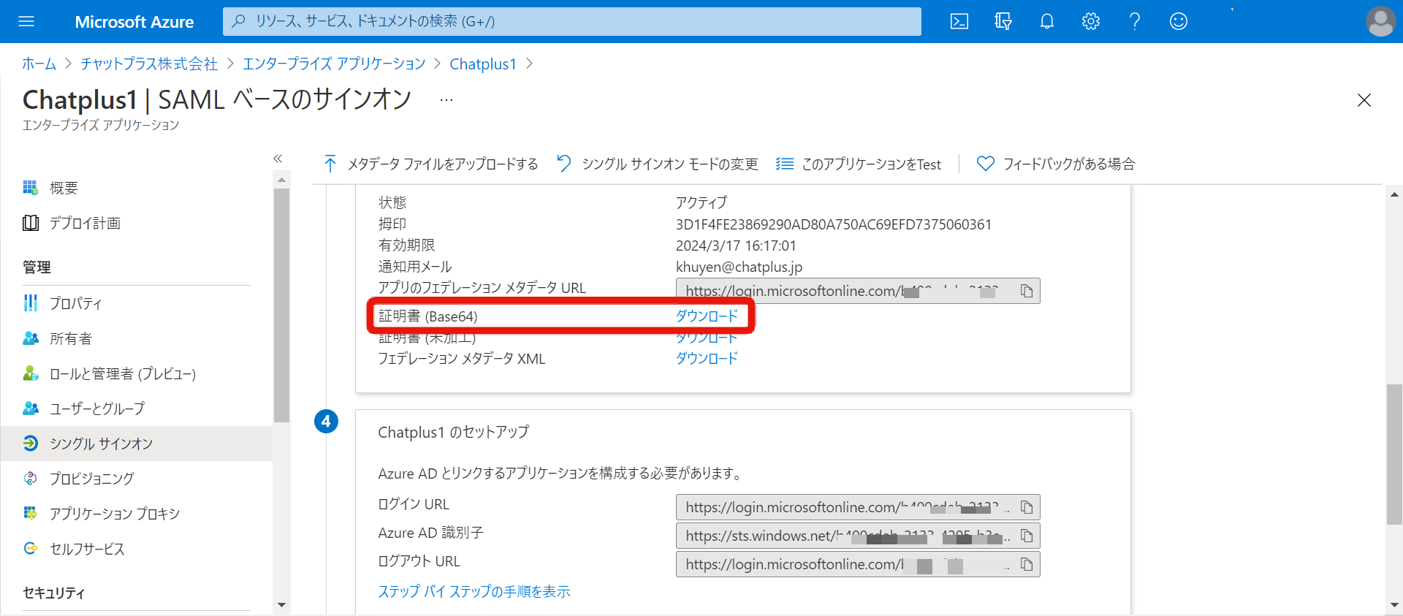Click the main pane scroll up arrow
Viewport: 1403px width, 616px height.
click(x=1394, y=194)
